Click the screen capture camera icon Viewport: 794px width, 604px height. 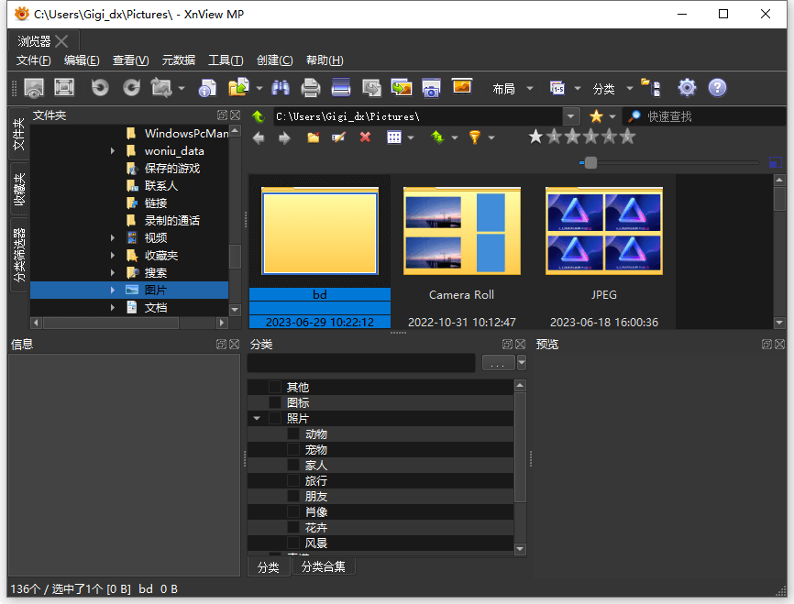point(431,88)
